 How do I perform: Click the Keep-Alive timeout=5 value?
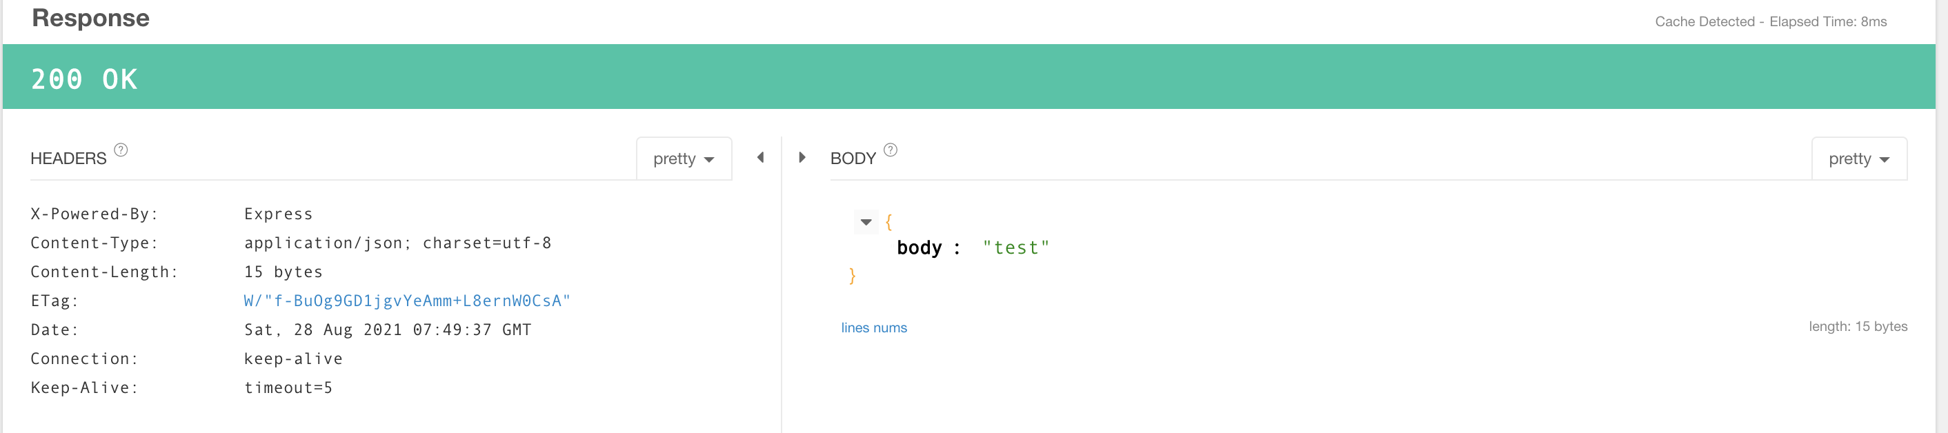(288, 387)
